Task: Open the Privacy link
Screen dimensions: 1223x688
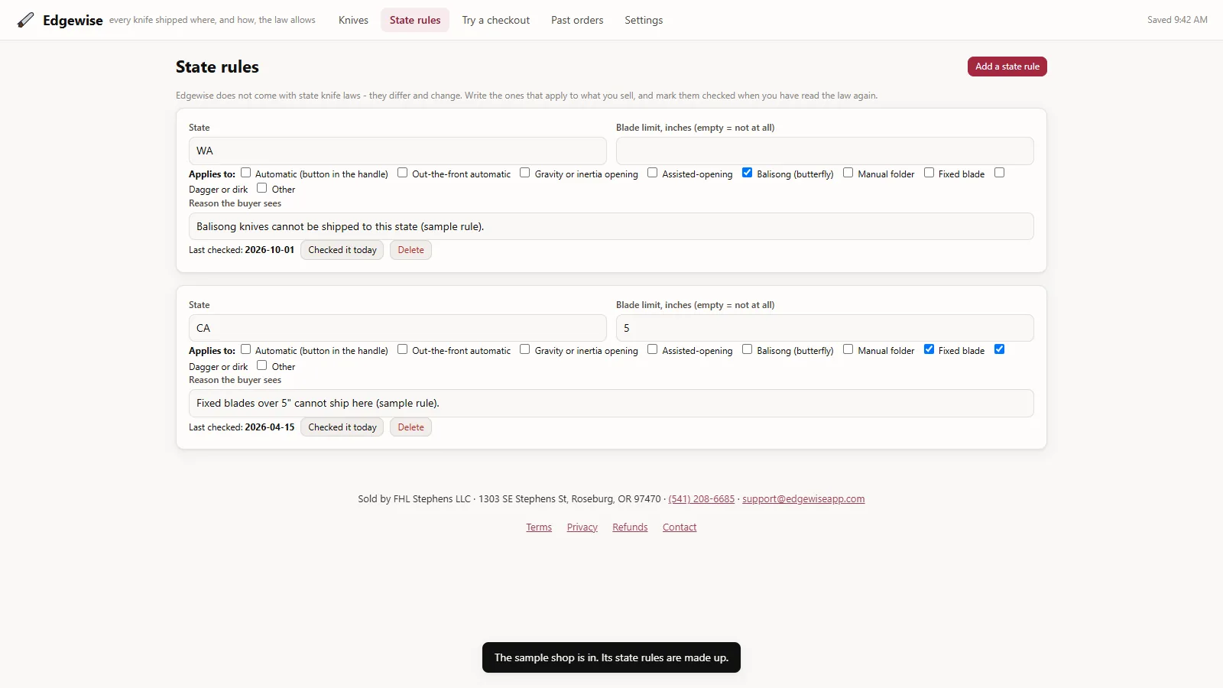Action: [582, 527]
